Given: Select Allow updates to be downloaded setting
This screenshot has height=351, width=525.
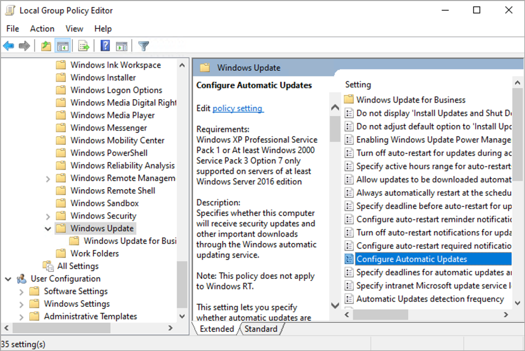Looking at the screenshot, I should [433, 180].
